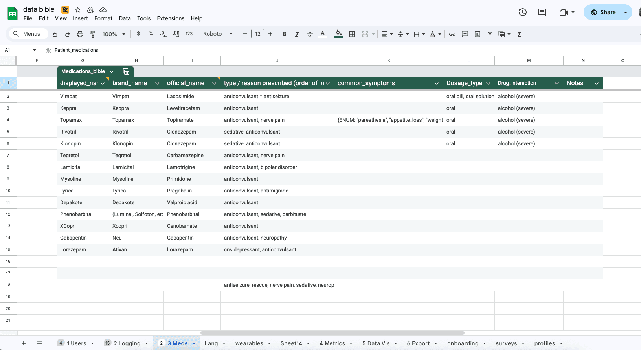
Task: Insert link icon in toolbar
Action: click(452, 34)
